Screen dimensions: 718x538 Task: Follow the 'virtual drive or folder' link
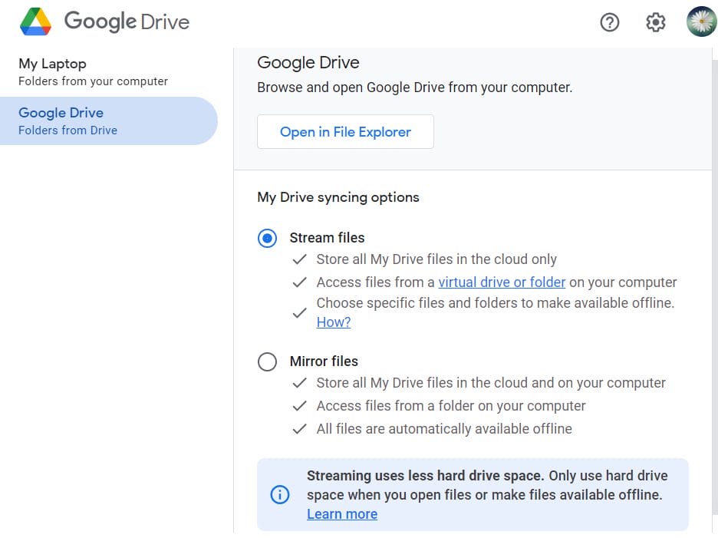502,282
